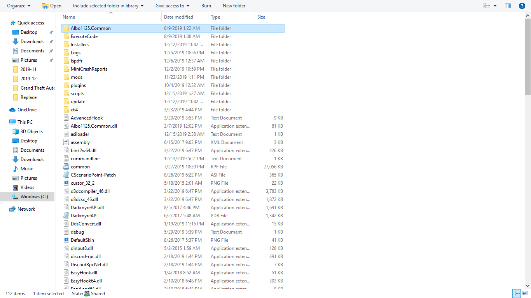Image resolution: width=531 pixels, height=298 pixels.
Task: Select Desktop under Quick access
Action: pos(29,32)
